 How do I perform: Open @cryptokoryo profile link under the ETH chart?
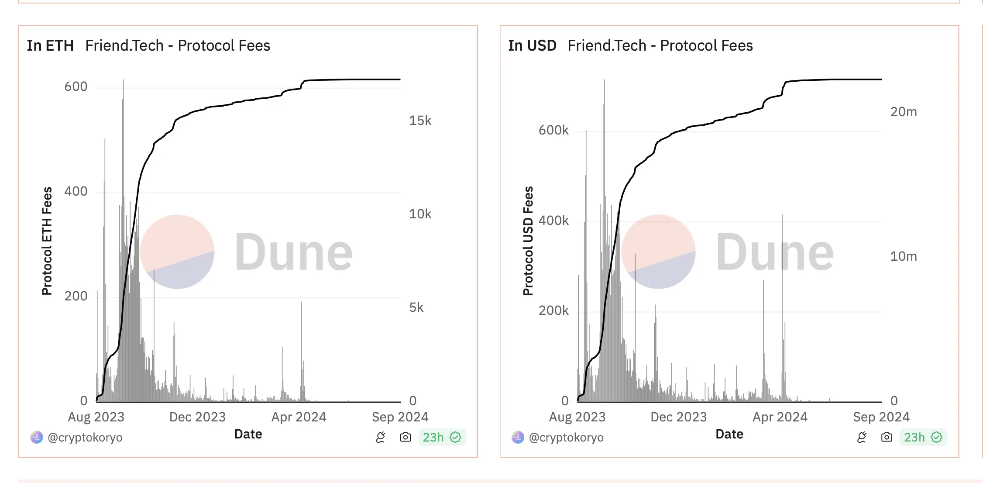coord(85,437)
